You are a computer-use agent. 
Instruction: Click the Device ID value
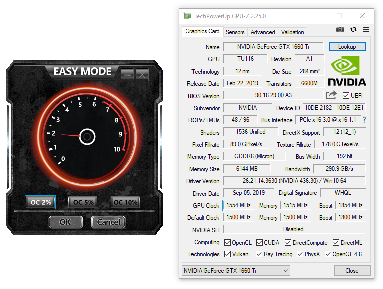pyautogui.click(x=334, y=108)
